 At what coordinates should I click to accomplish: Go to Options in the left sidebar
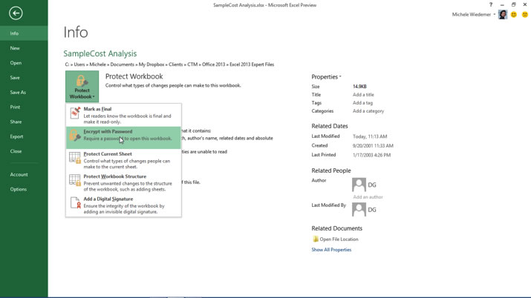pyautogui.click(x=19, y=189)
